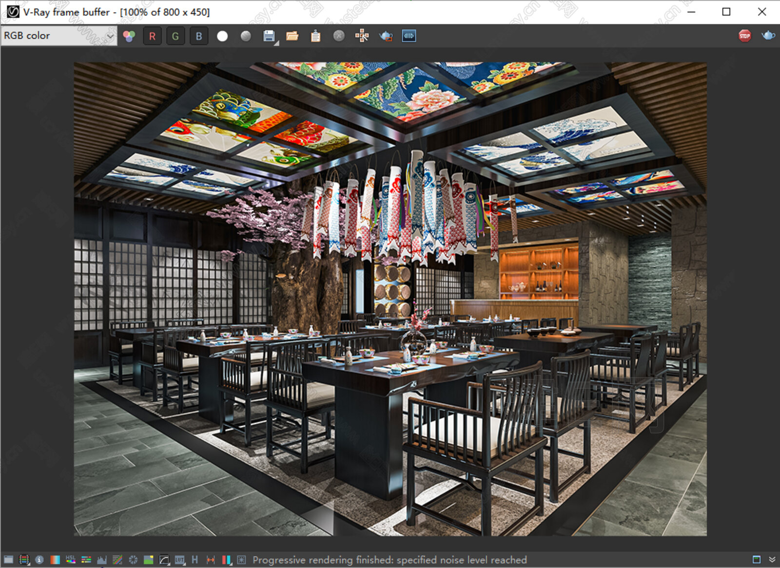
Task: Toggle background image icon
Action: click(149, 560)
